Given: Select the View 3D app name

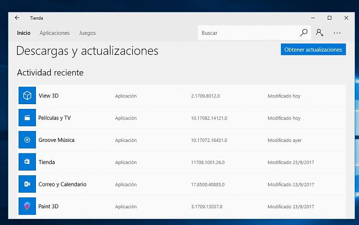Looking at the screenshot, I should [x=48, y=96].
